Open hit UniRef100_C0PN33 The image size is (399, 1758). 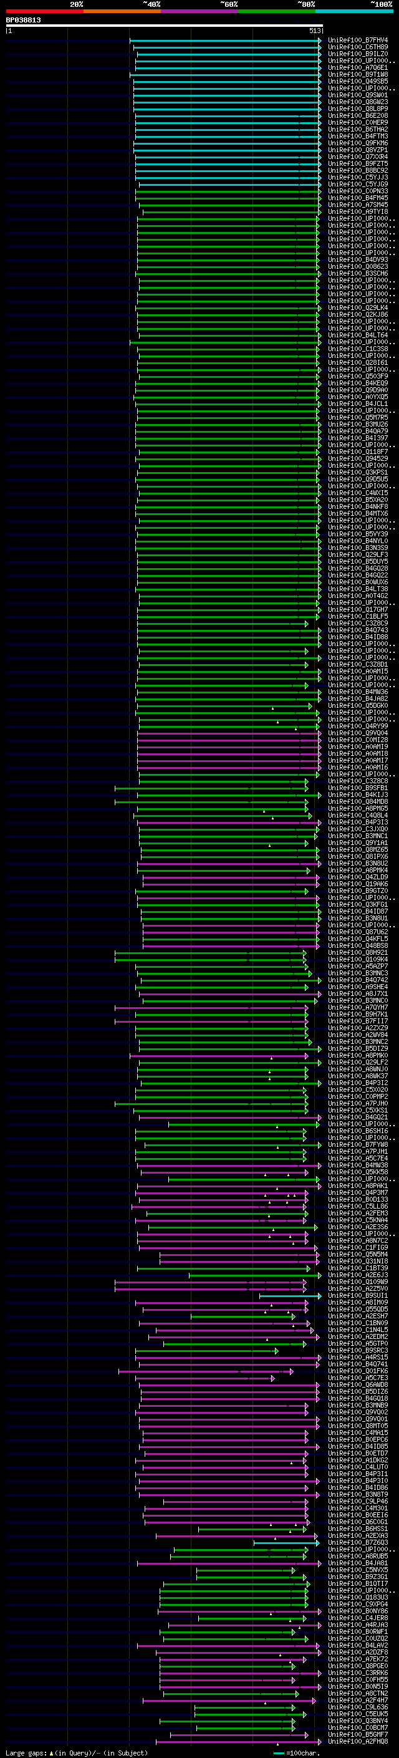tap(358, 191)
